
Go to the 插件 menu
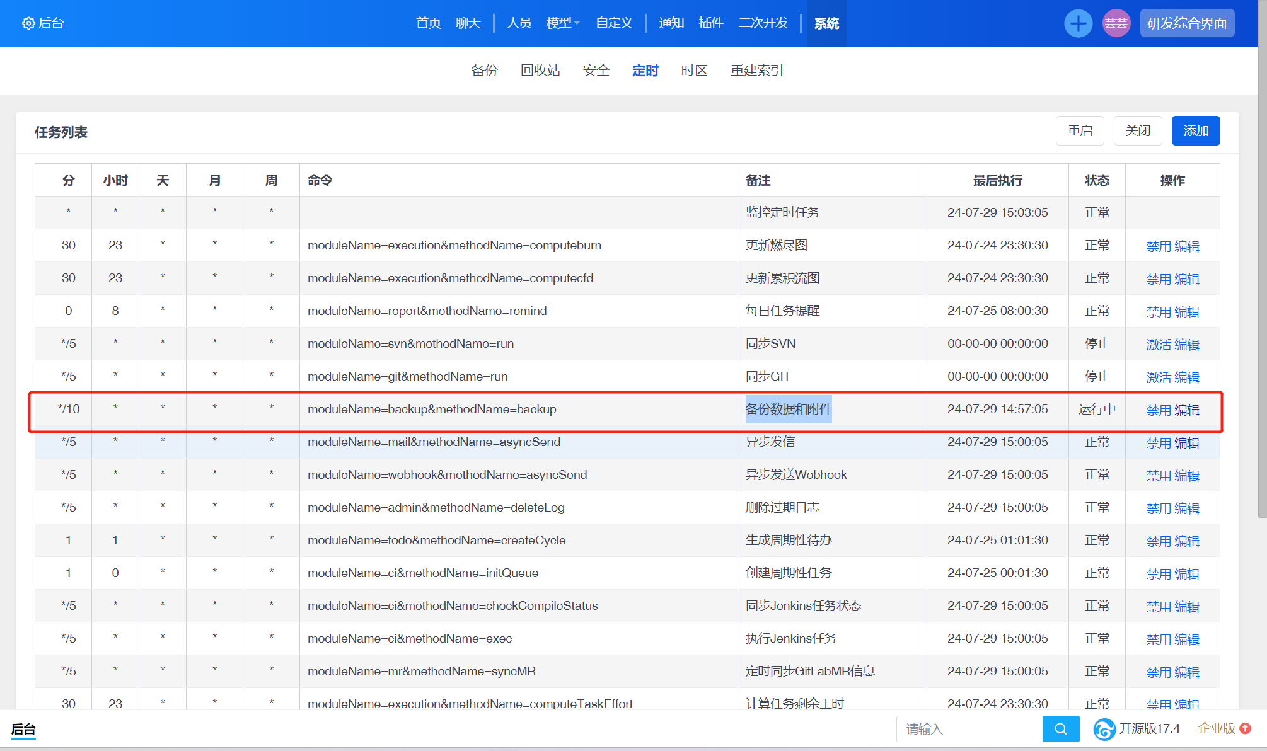pos(710,23)
